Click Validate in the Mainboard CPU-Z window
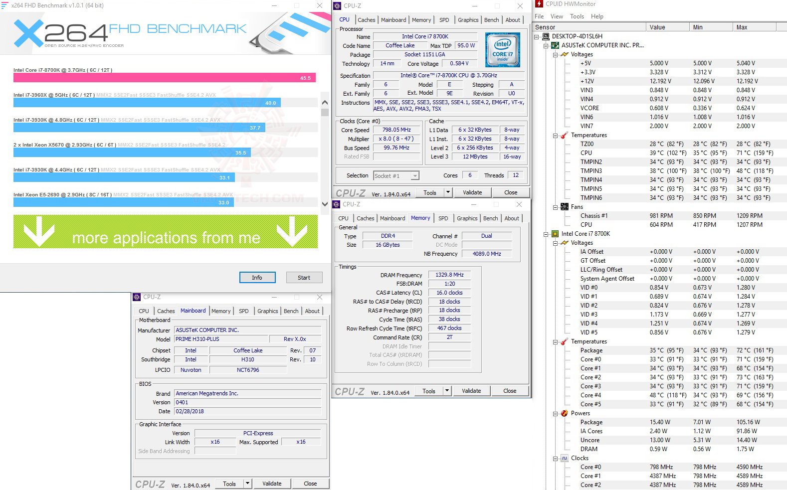This screenshot has width=787, height=490. [x=272, y=484]
